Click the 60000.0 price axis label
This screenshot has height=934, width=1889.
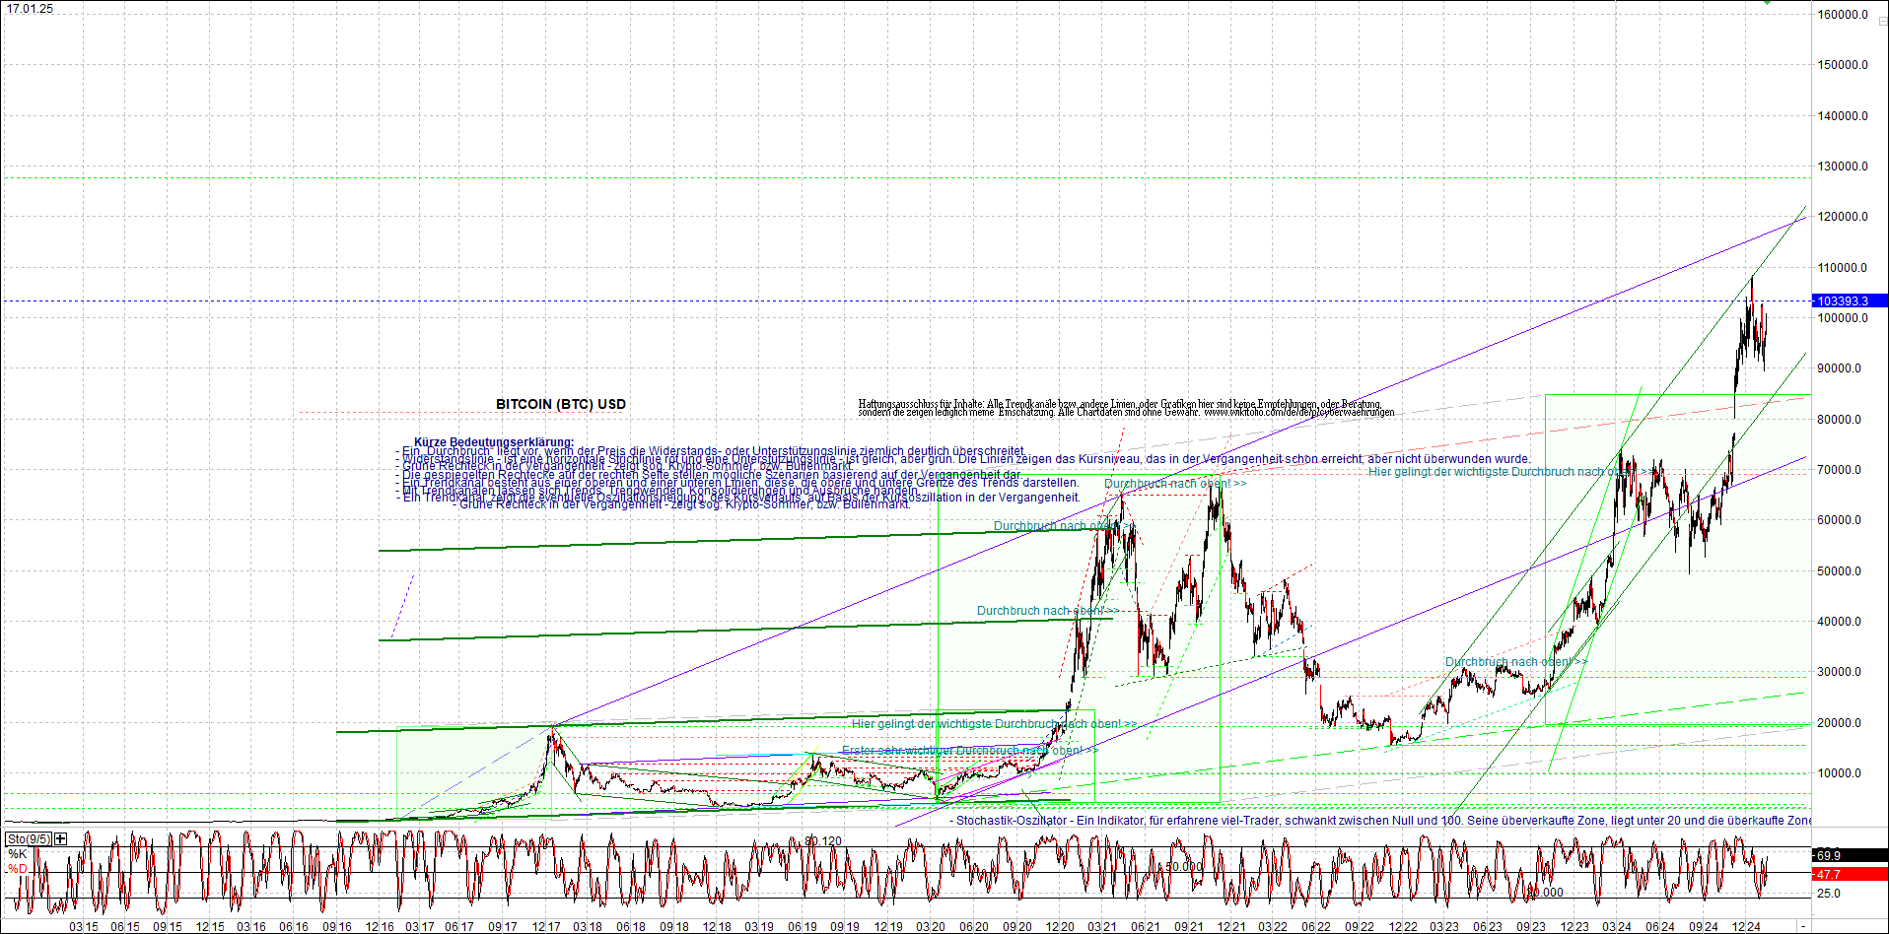1840,520
